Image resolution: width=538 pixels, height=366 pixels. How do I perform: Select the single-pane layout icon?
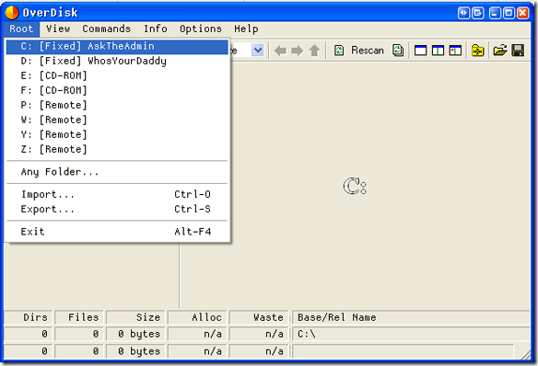coord(421,51)
